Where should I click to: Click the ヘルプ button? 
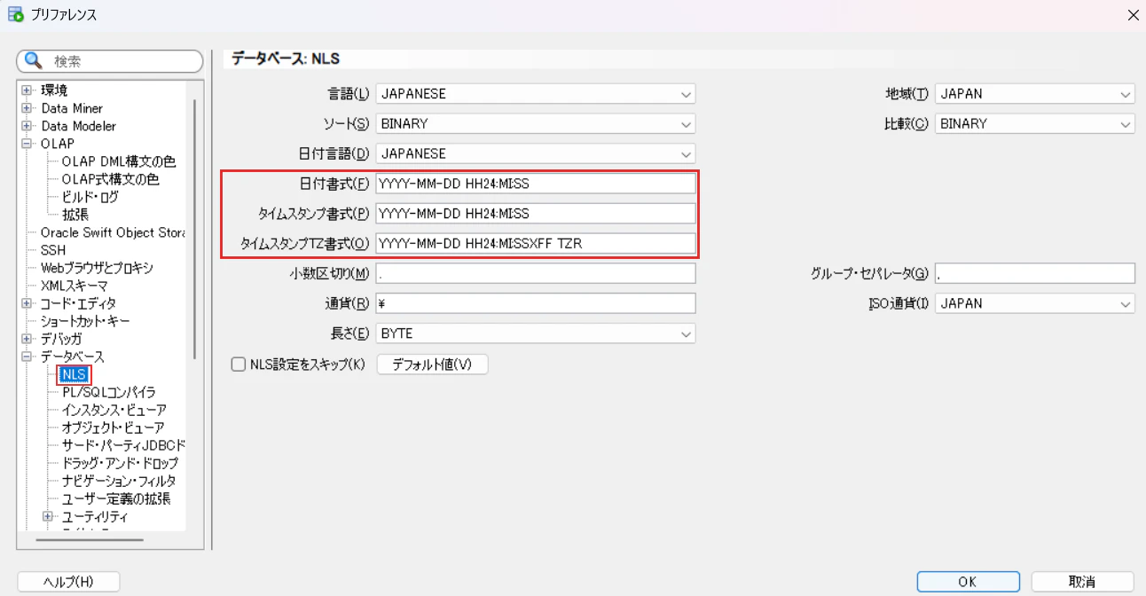68,582
